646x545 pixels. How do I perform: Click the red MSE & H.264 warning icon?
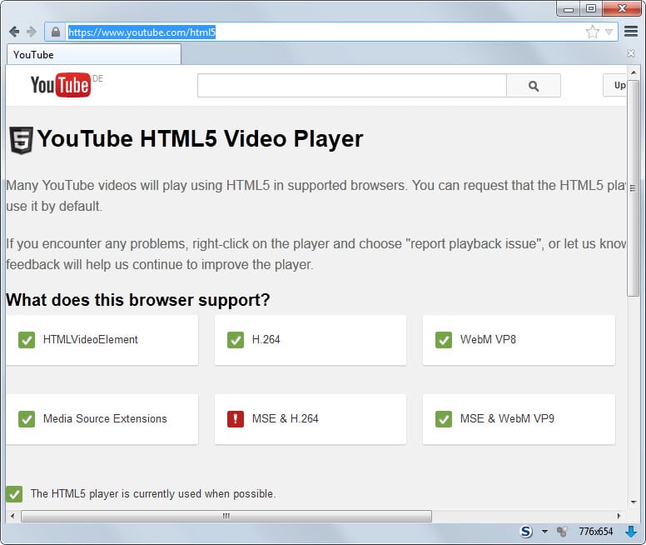[x=236, y=419]
